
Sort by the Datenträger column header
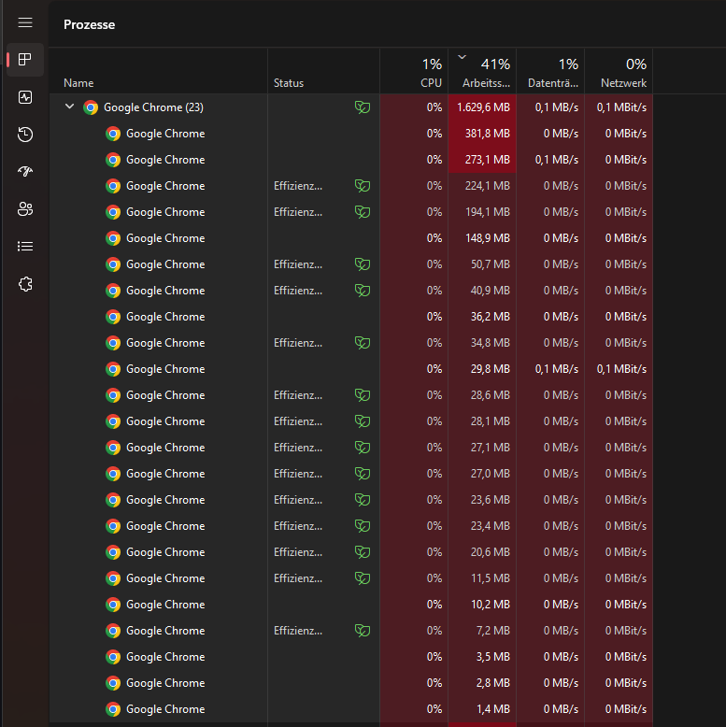(x=550, y=71)
